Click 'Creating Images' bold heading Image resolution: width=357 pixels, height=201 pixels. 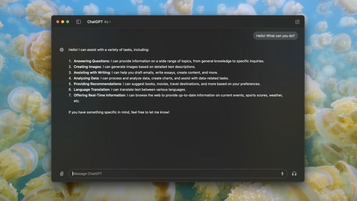[87, 67]
